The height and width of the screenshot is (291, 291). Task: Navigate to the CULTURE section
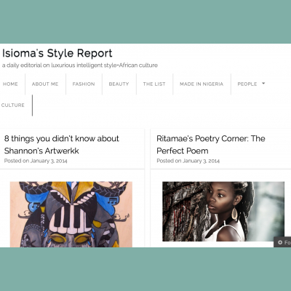[x=13, y=105]
